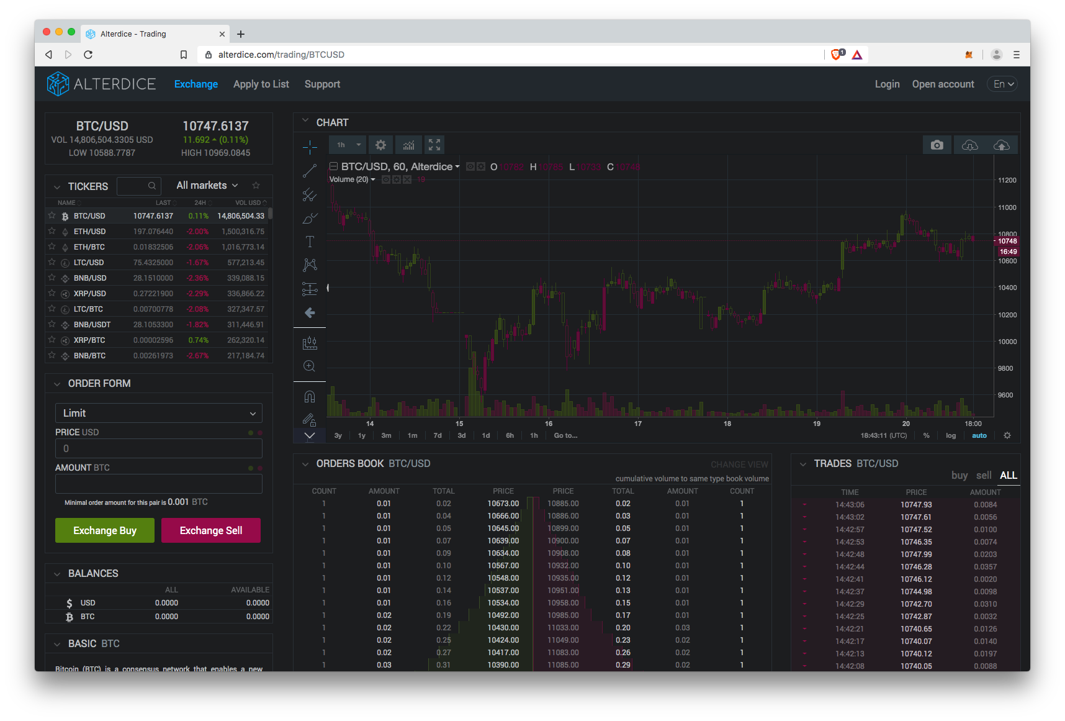1065x721 pixels.
Task: Toggle percent scale on the chart
Action: point(927,435)
